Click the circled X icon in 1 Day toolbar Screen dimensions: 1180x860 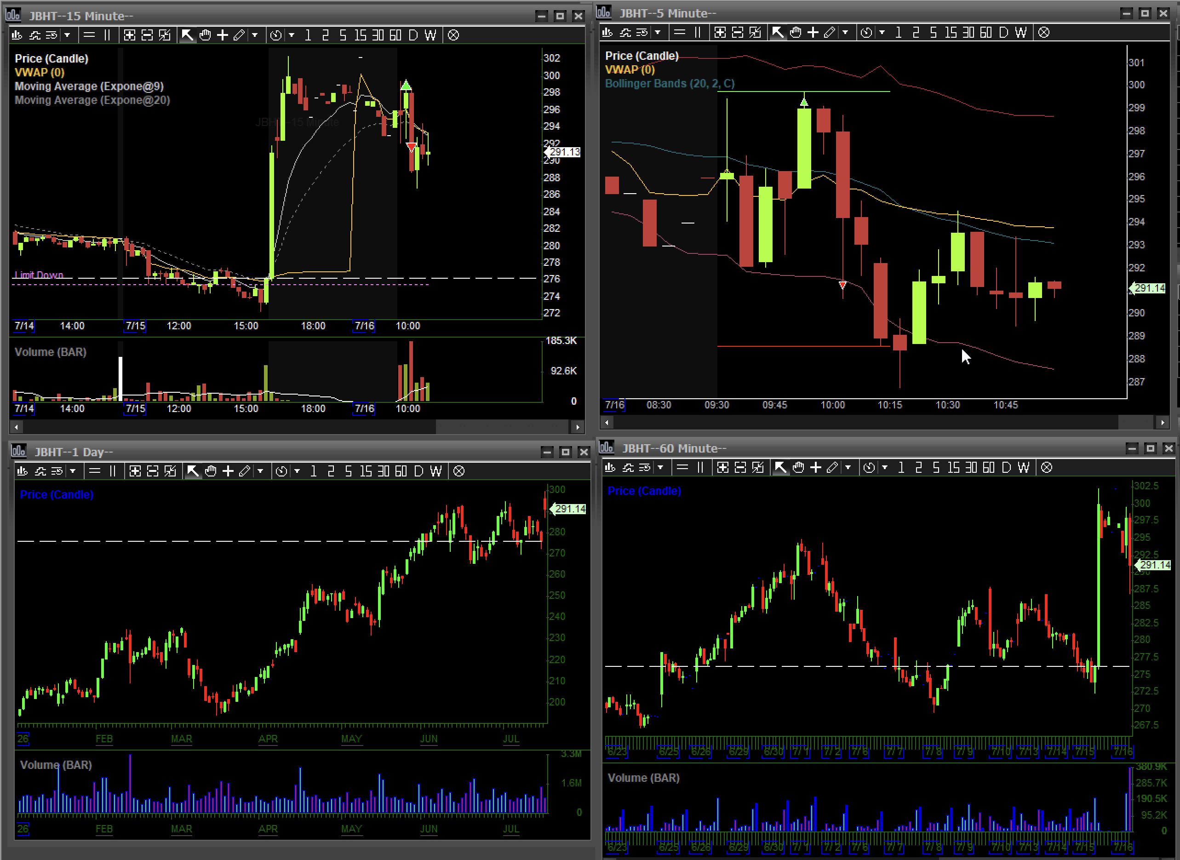[x=458, y=471]
